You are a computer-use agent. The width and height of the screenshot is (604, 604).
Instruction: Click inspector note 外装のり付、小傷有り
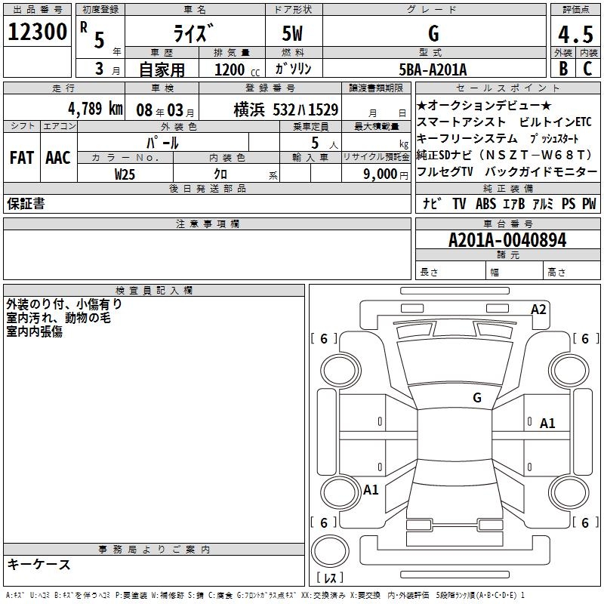(x=64, y=304)
